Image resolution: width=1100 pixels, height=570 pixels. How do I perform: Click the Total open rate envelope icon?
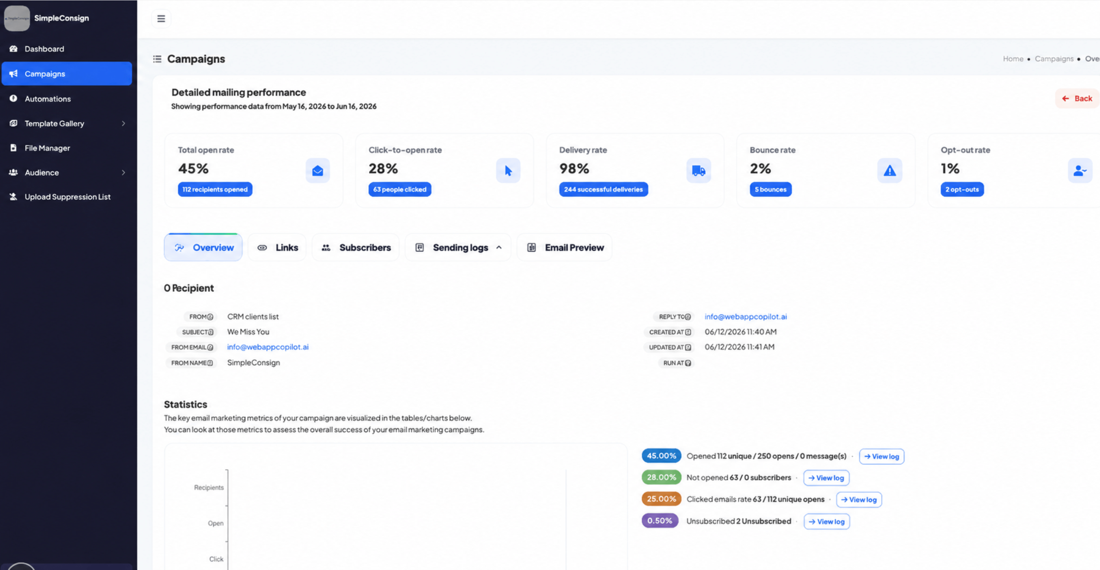point(317,171)
